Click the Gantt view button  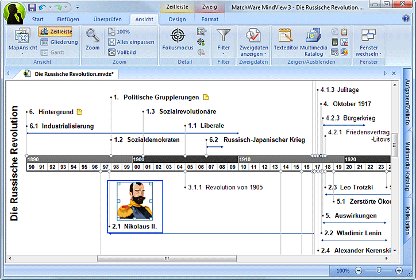click(52, 52)
